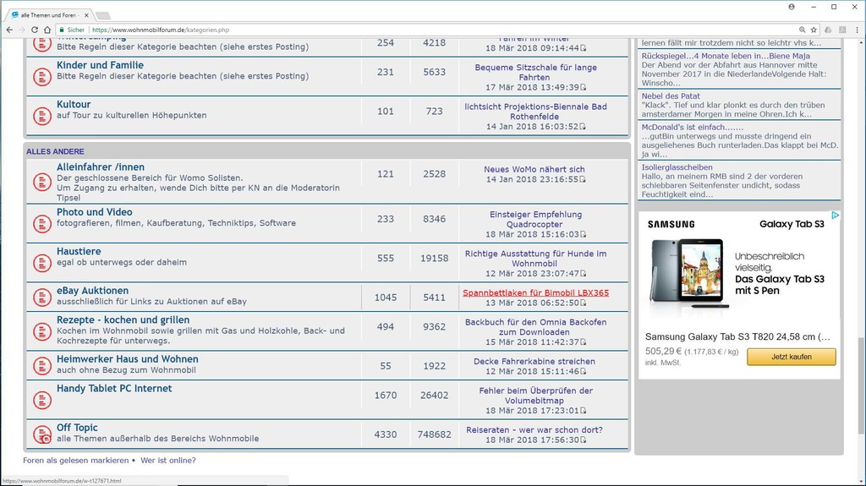
Task: Open Rezepte - kochen und grillen forum
Action: [x=123, y=319]
